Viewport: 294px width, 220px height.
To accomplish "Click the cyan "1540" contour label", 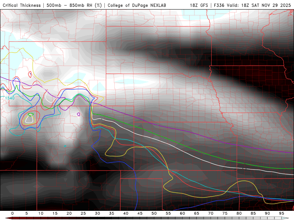I will (x=10, y=98).
